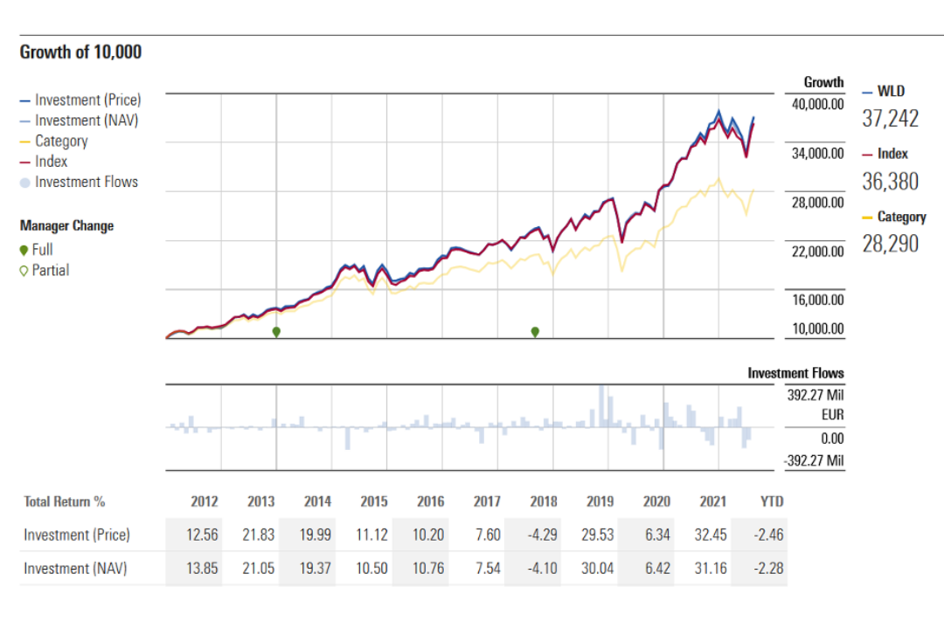
Task: Click the Full manager change legend icon
Action: [x=24, y=250]
